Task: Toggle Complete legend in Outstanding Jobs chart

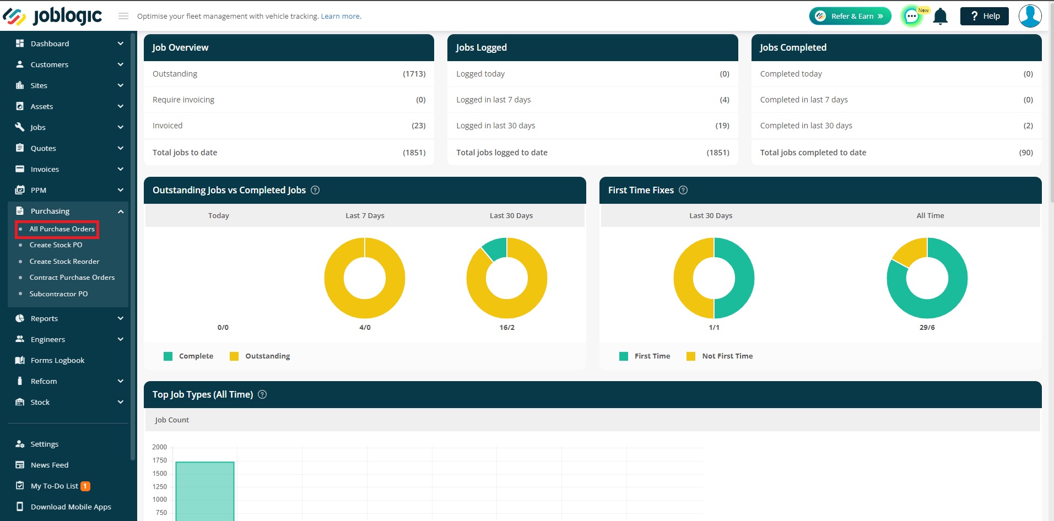Action: pos(188,356)
